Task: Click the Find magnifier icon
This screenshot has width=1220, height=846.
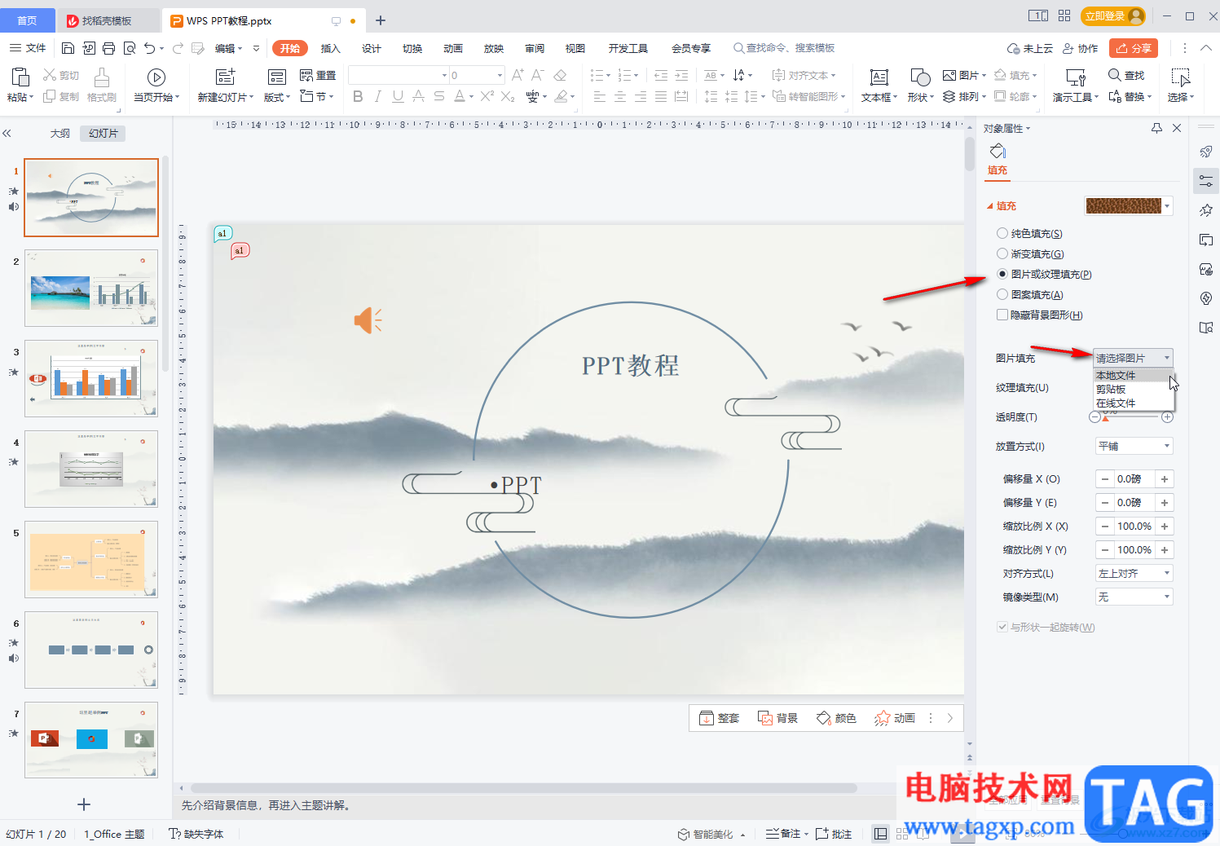Action: [x=1114, y=75]
